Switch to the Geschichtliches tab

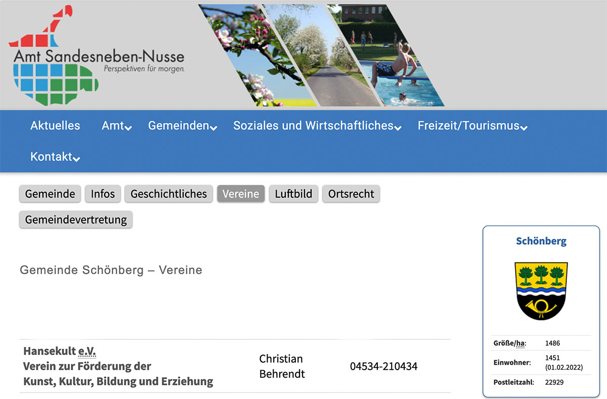coord(168,194)
